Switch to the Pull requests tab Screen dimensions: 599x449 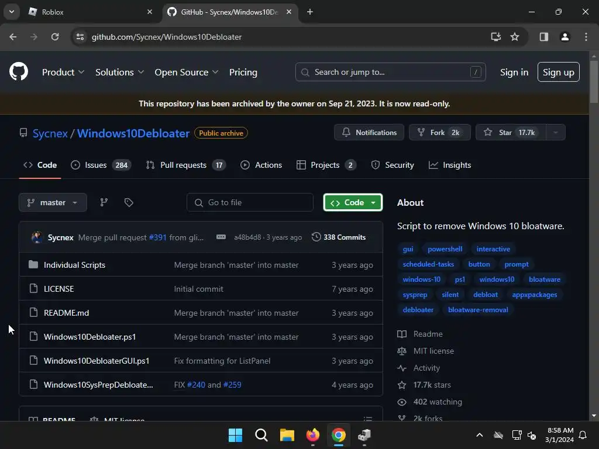point(185,165)
